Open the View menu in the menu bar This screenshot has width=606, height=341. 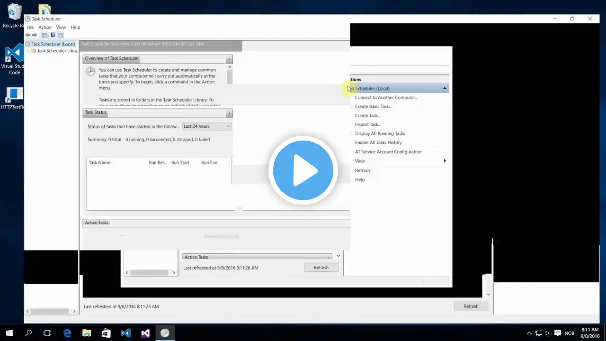pos(61,27)
